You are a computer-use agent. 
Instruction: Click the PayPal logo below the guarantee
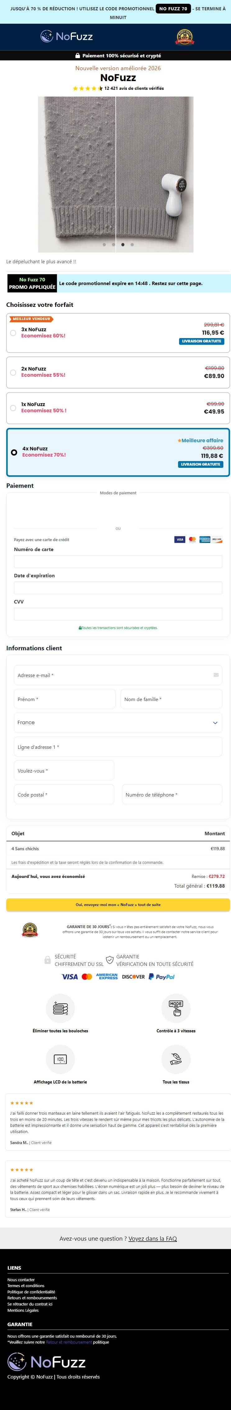[x=162, y=976]
